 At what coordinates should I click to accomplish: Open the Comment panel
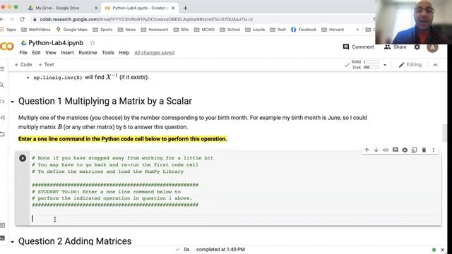coord(358,47)
